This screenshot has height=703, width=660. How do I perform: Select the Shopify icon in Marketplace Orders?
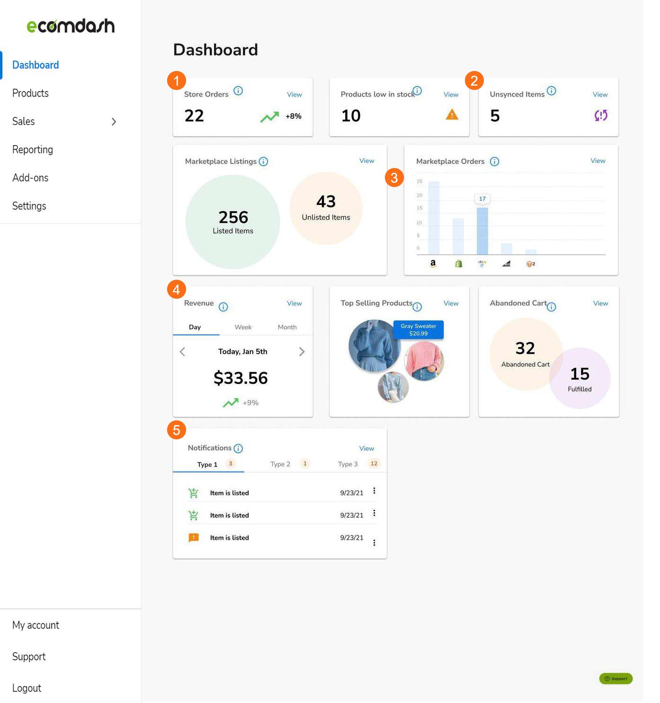[x=458, y=263]
